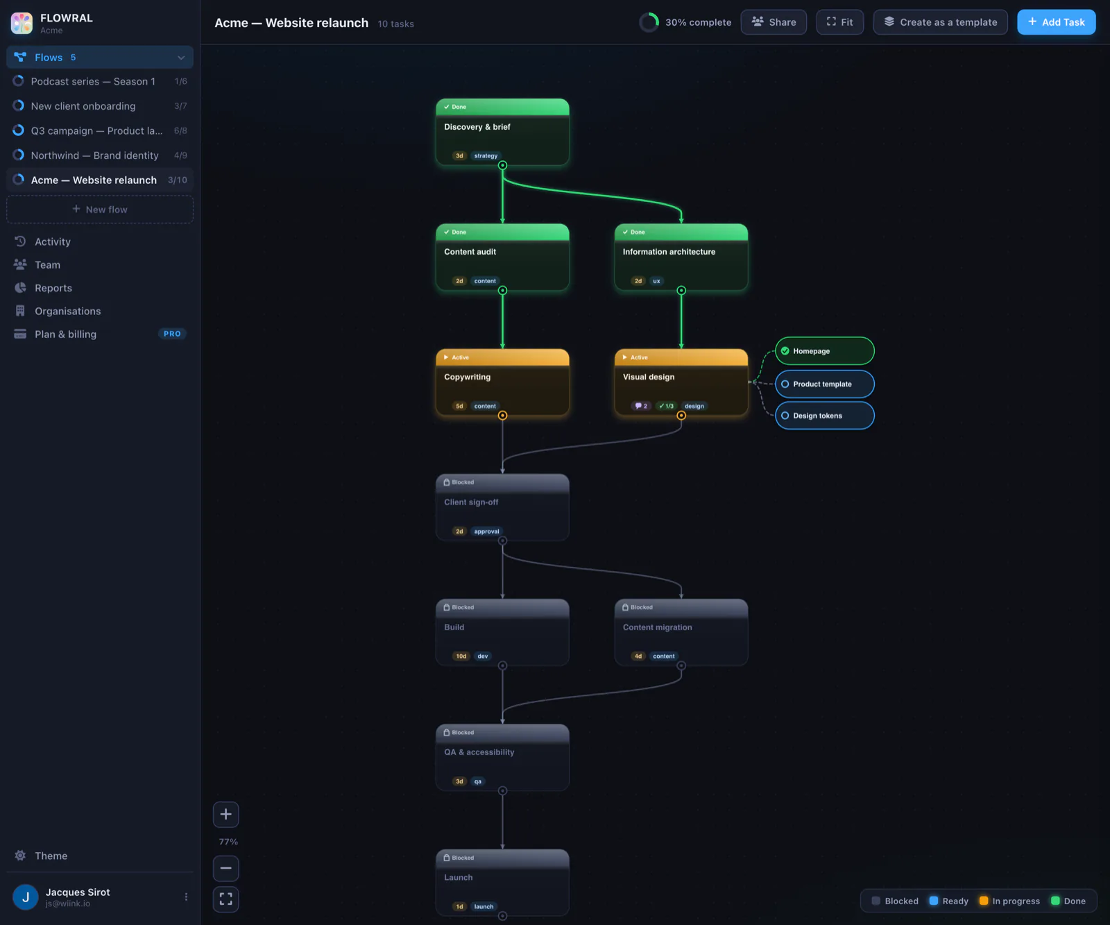Click Client sign-off output connector
The height and width of the screenshot is (925, 1110).
point(502,541)
